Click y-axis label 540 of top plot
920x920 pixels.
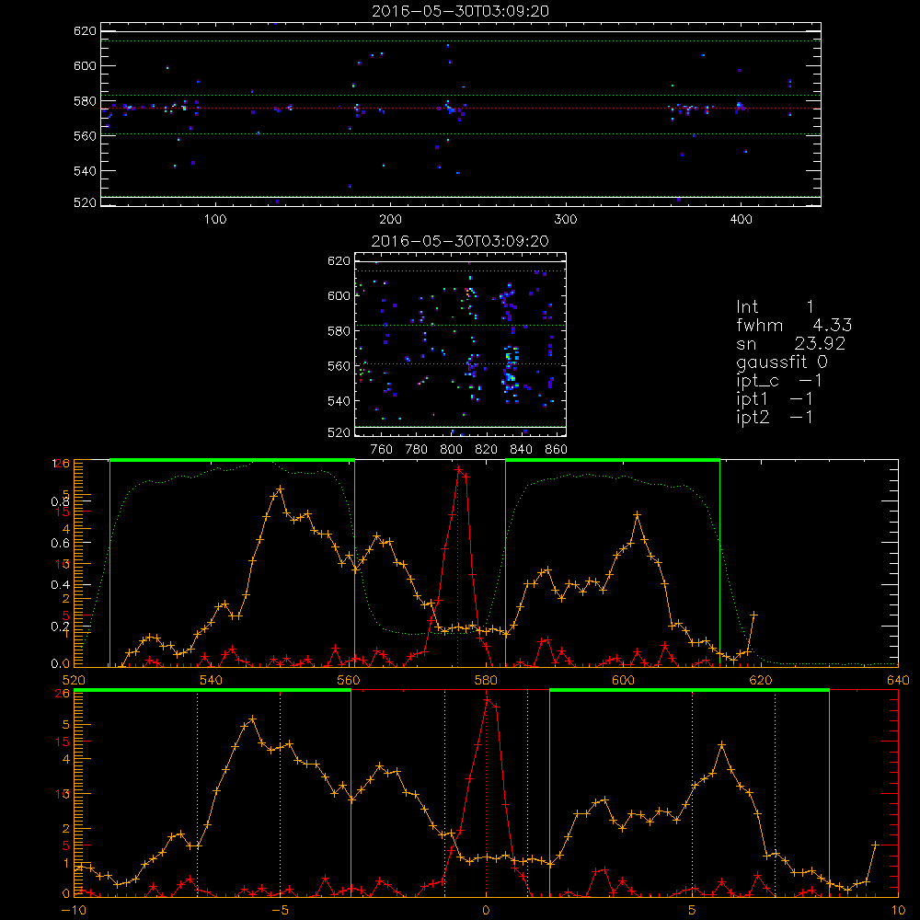coord(85,171)
